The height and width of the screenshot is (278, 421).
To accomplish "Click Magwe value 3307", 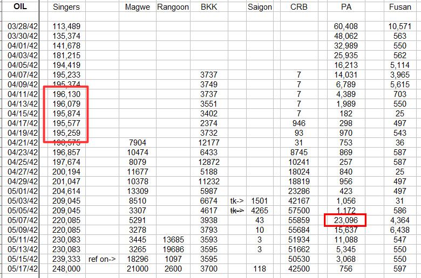I will coord(138,211).
